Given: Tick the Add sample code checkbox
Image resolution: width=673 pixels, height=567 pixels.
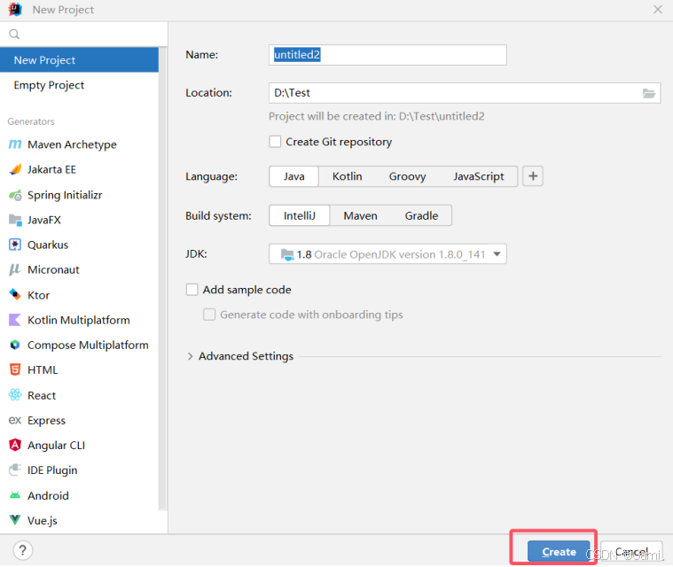Looking at the screenshot, I should [192, 290].
